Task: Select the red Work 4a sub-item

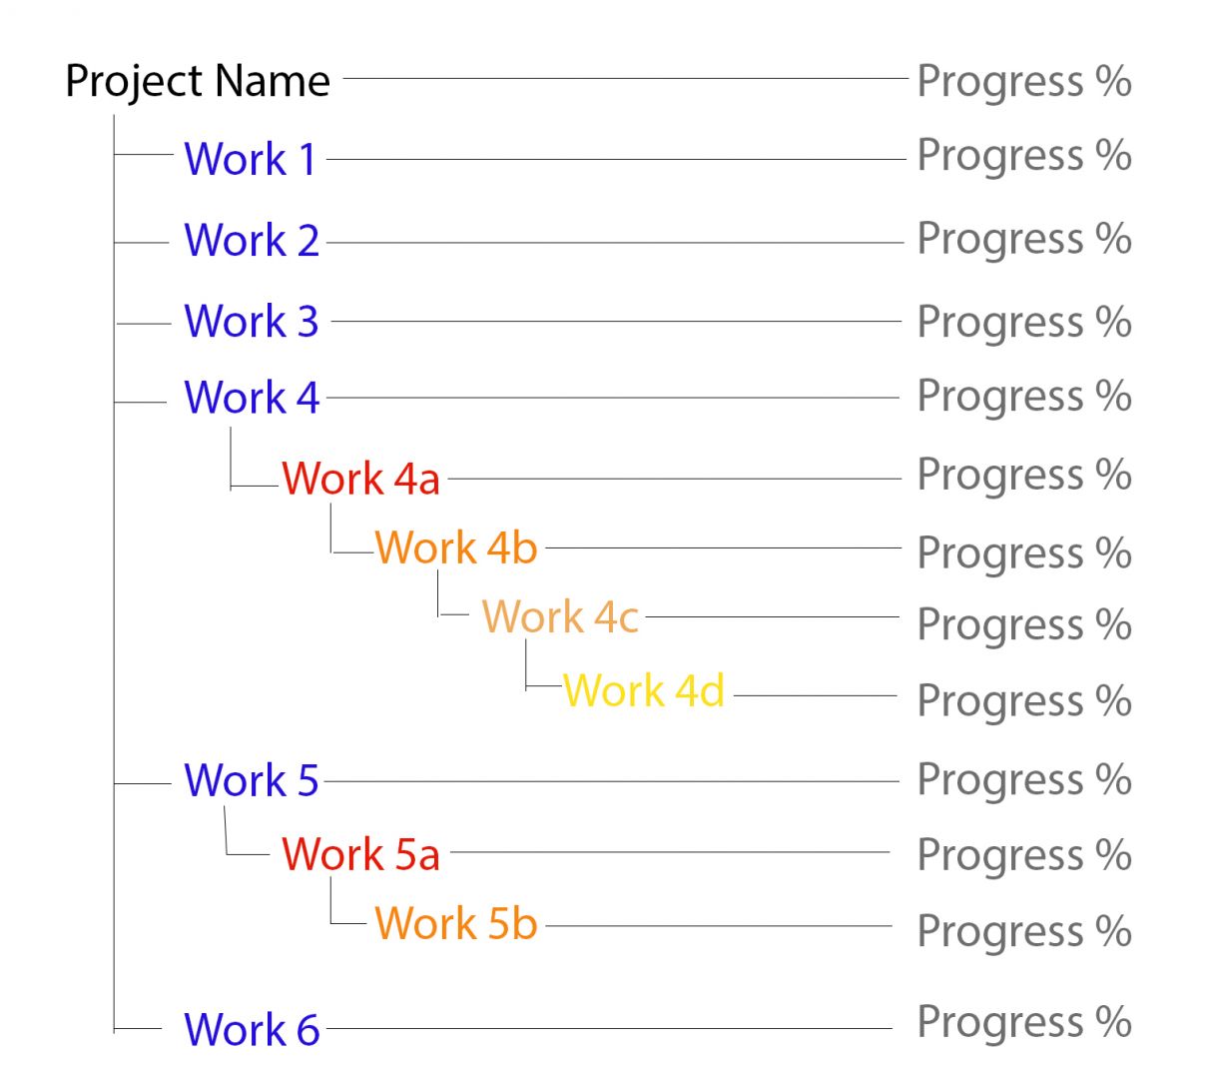Action: [360, 479]
